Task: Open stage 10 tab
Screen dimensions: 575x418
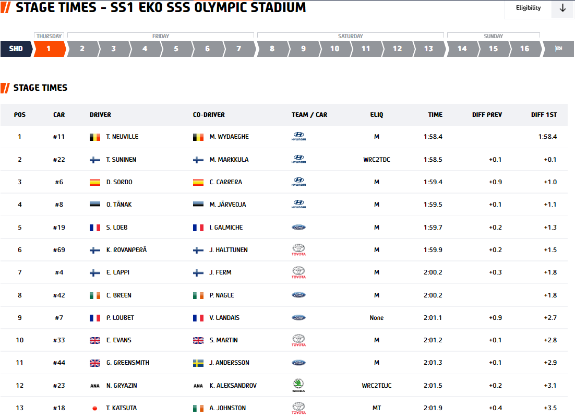Action: click(335, 49)
